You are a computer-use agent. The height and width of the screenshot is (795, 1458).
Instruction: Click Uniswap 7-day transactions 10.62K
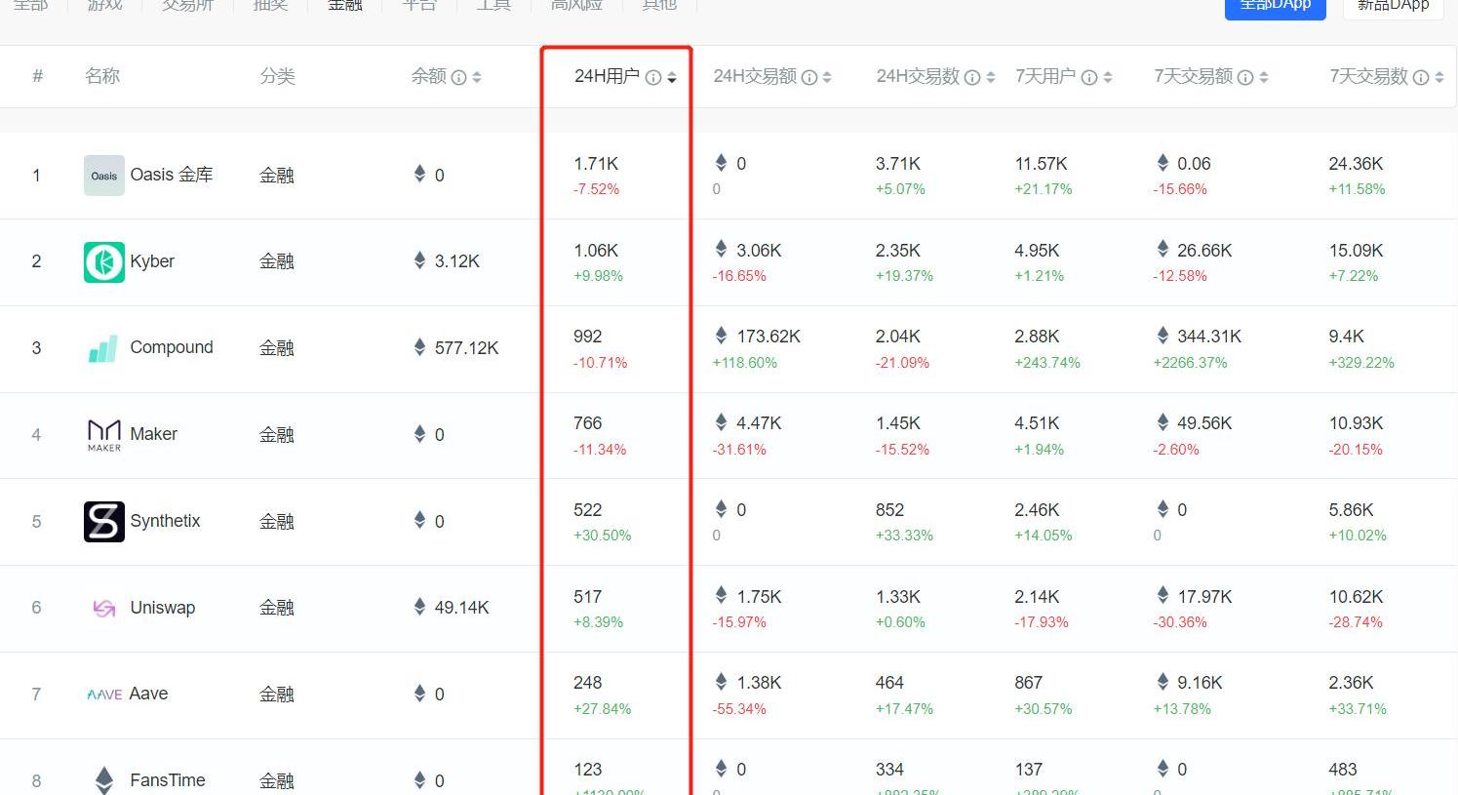(x=1356, y=597)
